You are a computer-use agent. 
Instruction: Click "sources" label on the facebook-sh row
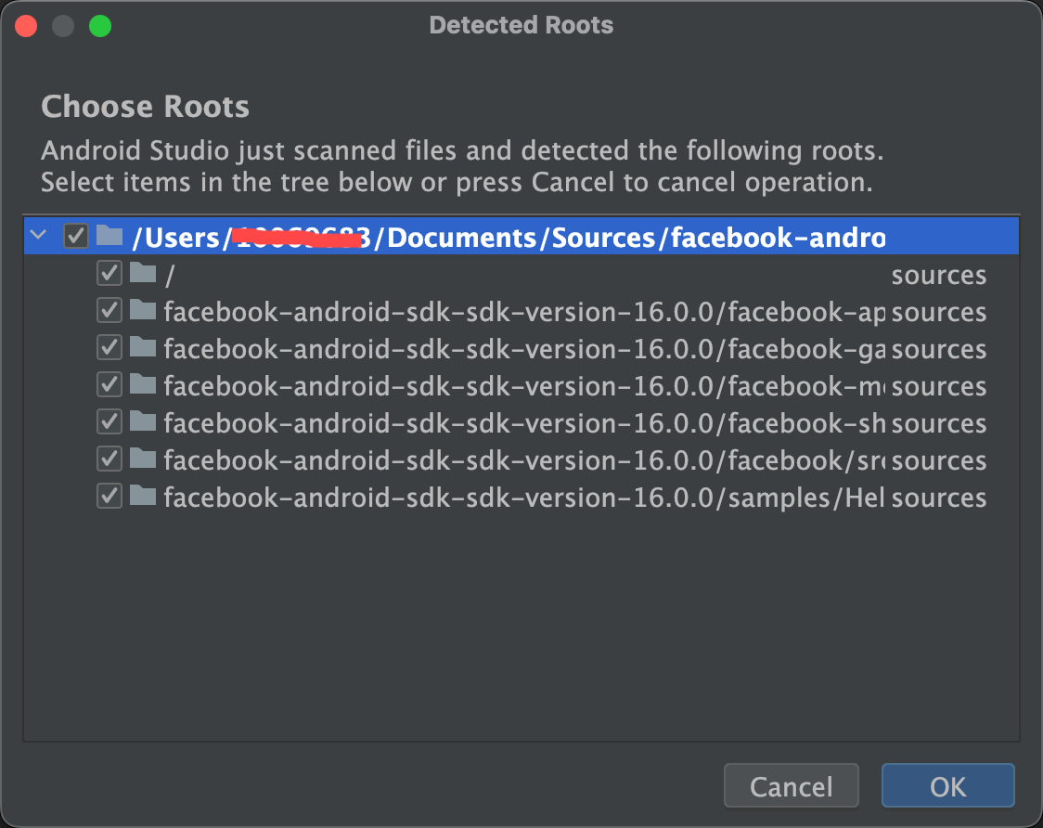tap(938, 424)
